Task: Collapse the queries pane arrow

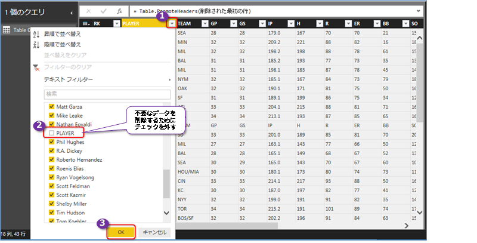Action: pos(72,13)
